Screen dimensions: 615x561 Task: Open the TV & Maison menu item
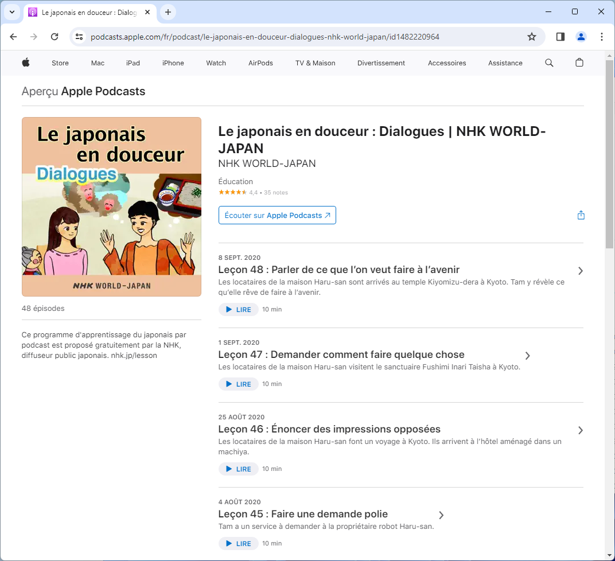coord(316,63)
